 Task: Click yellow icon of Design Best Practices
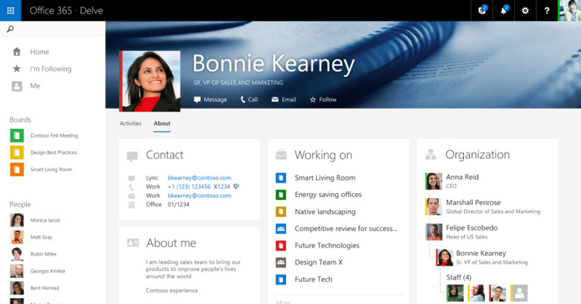pos(17,152)
